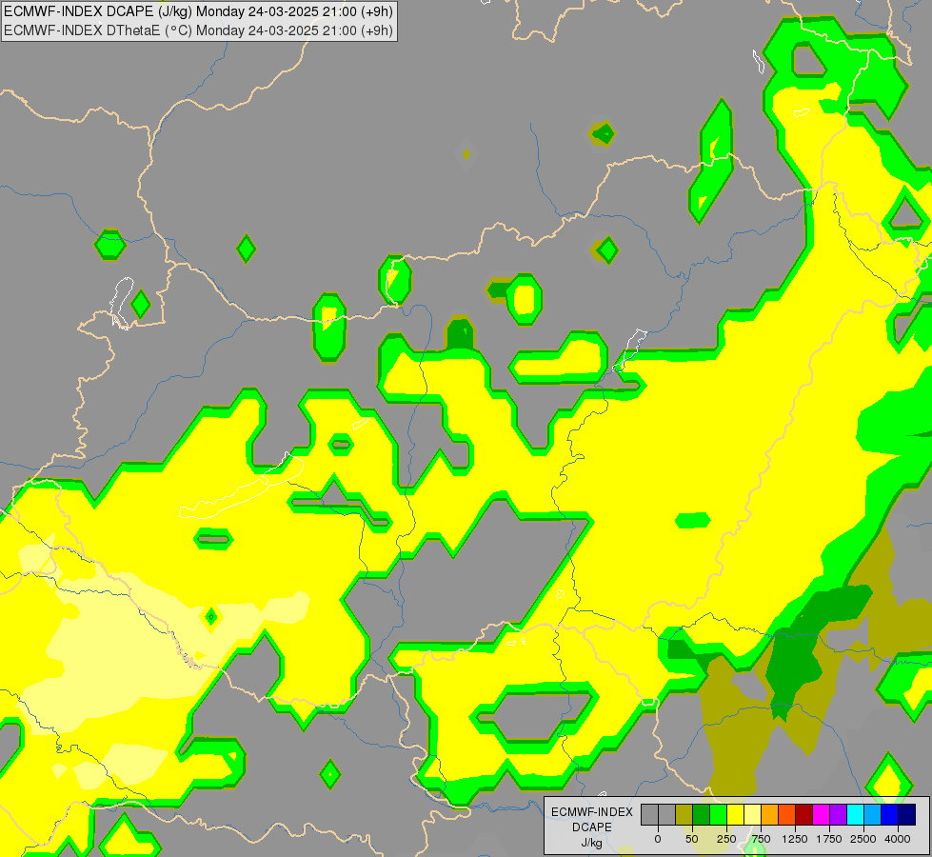
Task: Click the dark green legend swatch
Action: [x=702, y=814]
